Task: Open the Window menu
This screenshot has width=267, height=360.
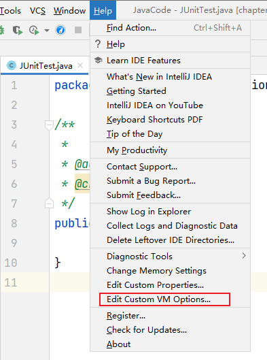Action: (x=70, y=11)
